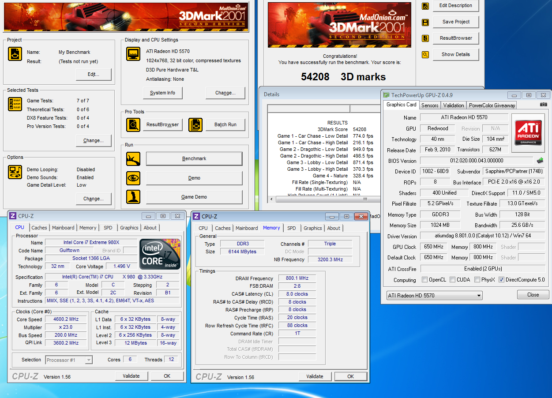552x398 pixels.
Task: Click the Display and CPU Settings monitor icon
Action: tap(133, 54)
